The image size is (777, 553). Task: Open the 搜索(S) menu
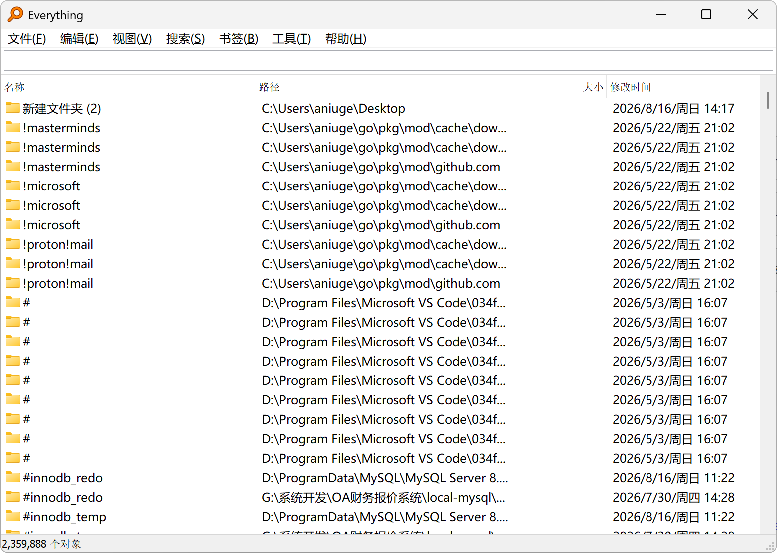[185, 39]
